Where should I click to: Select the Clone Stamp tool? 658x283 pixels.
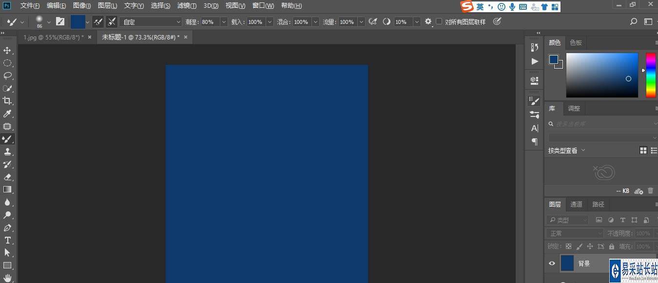[7, 151]
